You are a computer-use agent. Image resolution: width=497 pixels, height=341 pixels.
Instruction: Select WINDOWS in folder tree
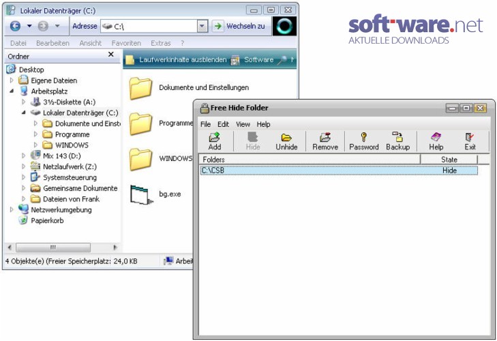click(x=72, y=145)
